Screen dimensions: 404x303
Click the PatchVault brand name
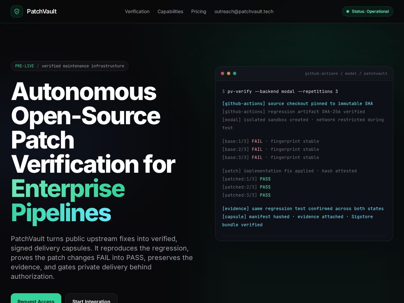click(42, 11)
